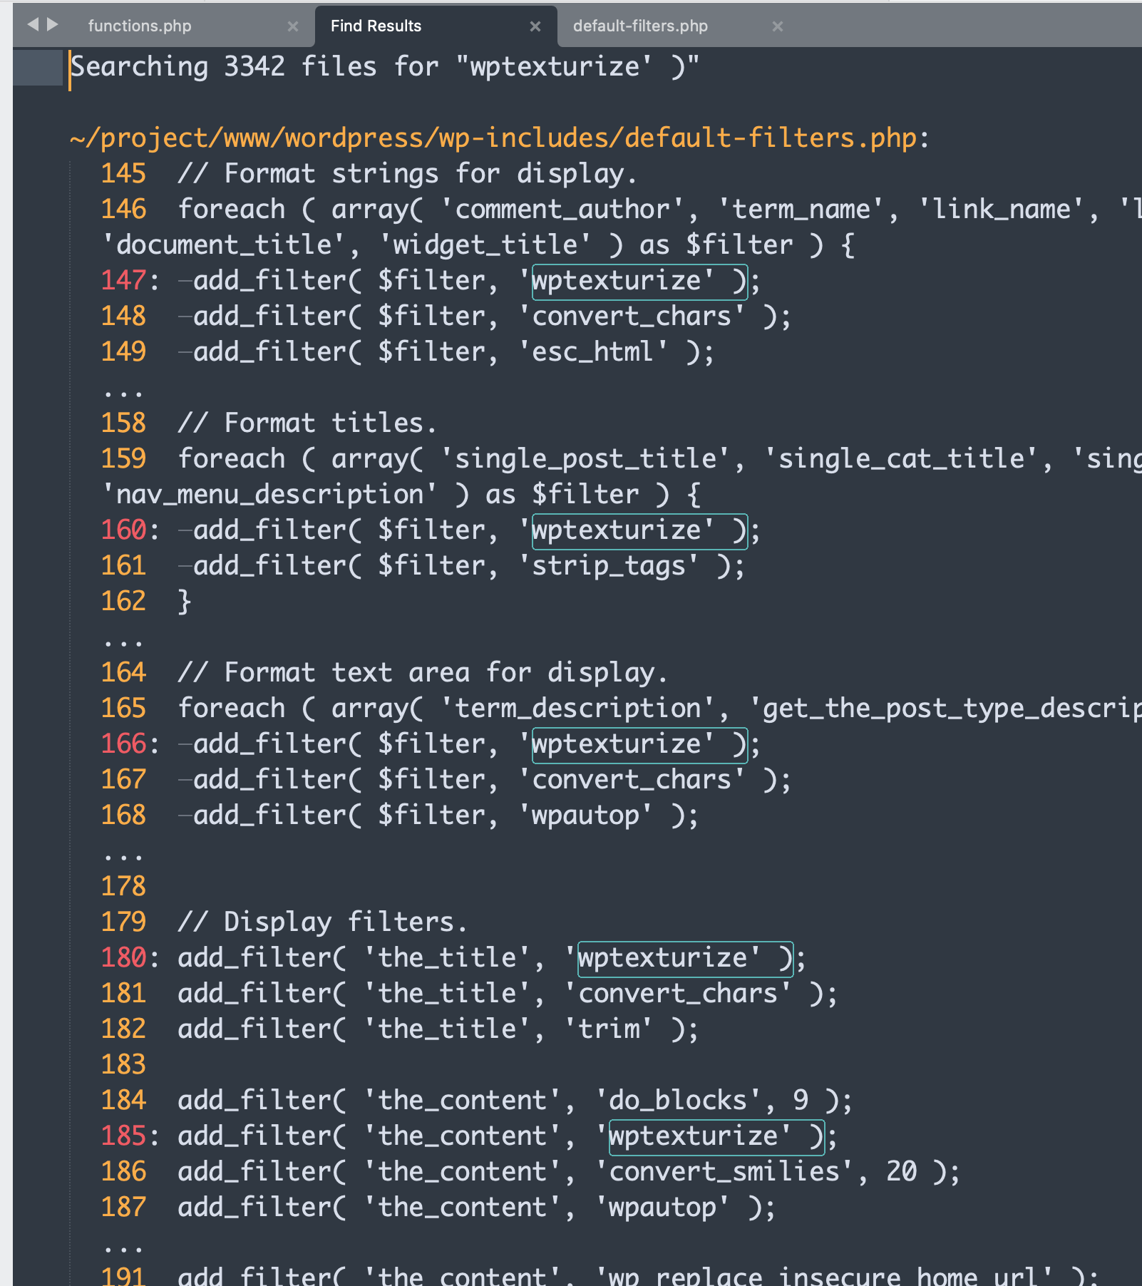Click the 'Display filters' comment line
This screenshot has width=1142, height=1286.
322,922
